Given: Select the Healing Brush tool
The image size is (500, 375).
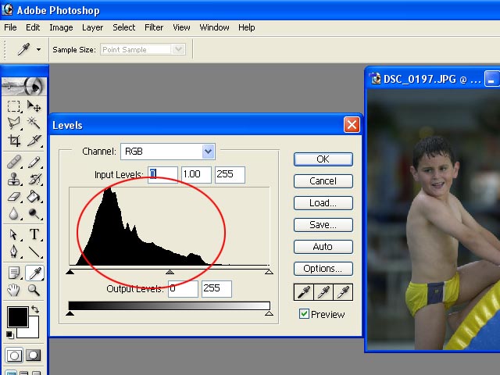Looking at the screenshot, I should coord(14,162).
